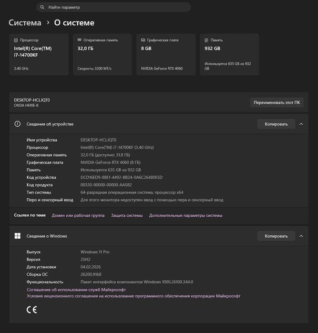Select 32,0 ГБ (доступно: 31,8 ГБ) value
318x333 pixels.
pyautogui.click(x=105, y=155)
